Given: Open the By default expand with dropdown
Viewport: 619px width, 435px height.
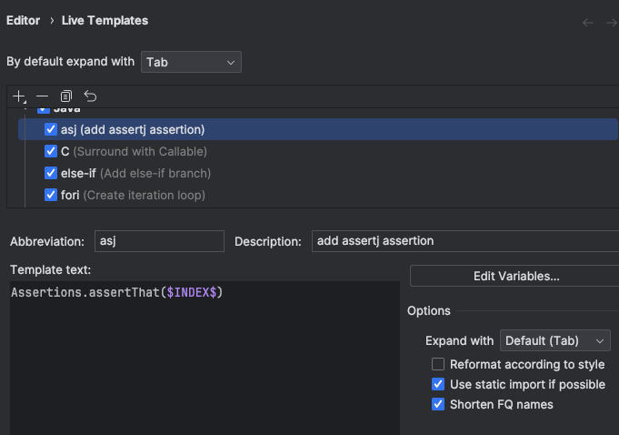Looking at the screenshot, I should [191, 62].
